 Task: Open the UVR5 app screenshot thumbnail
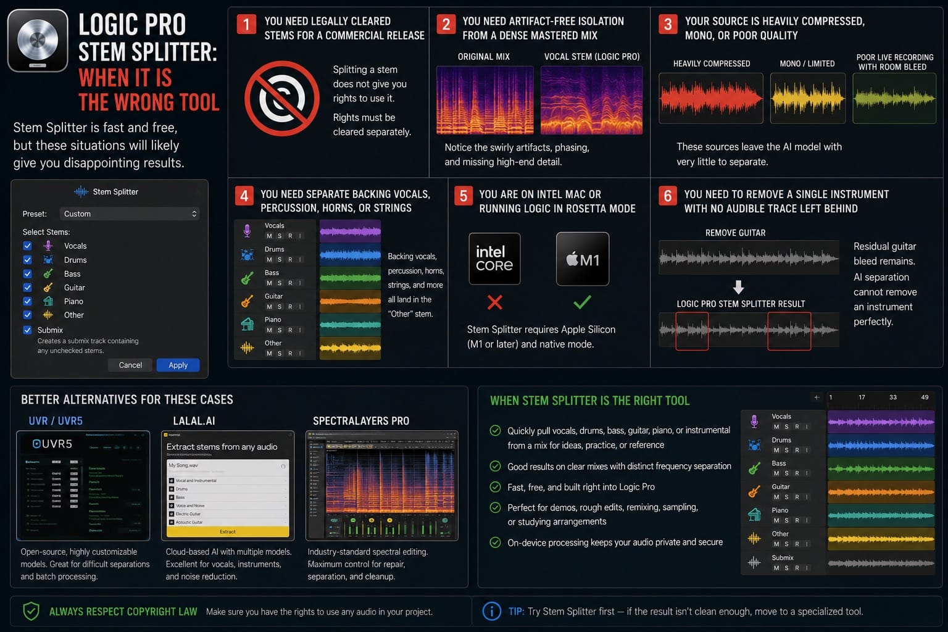point(83,486)
